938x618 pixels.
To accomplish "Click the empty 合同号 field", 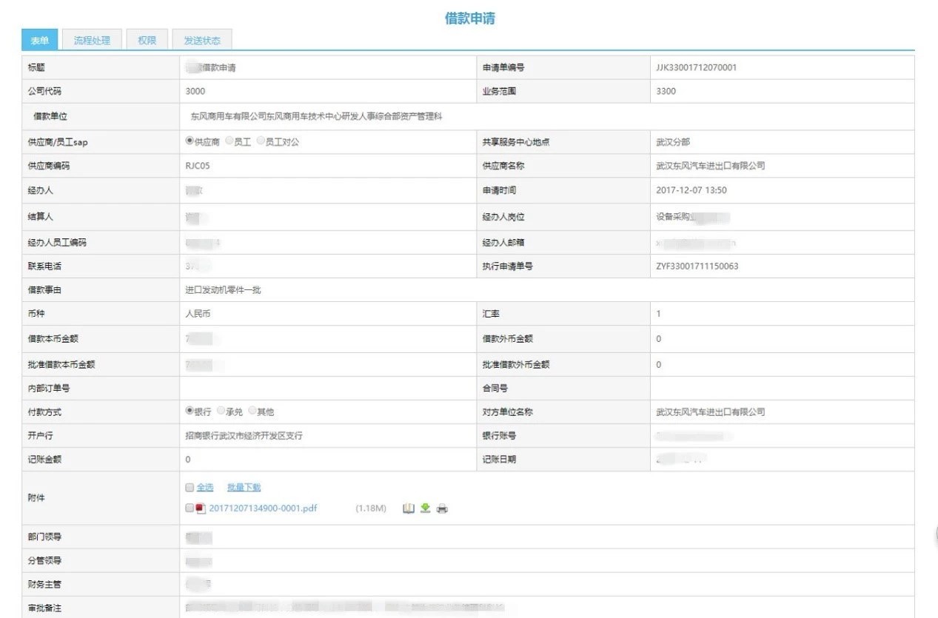I will [781, 388].
